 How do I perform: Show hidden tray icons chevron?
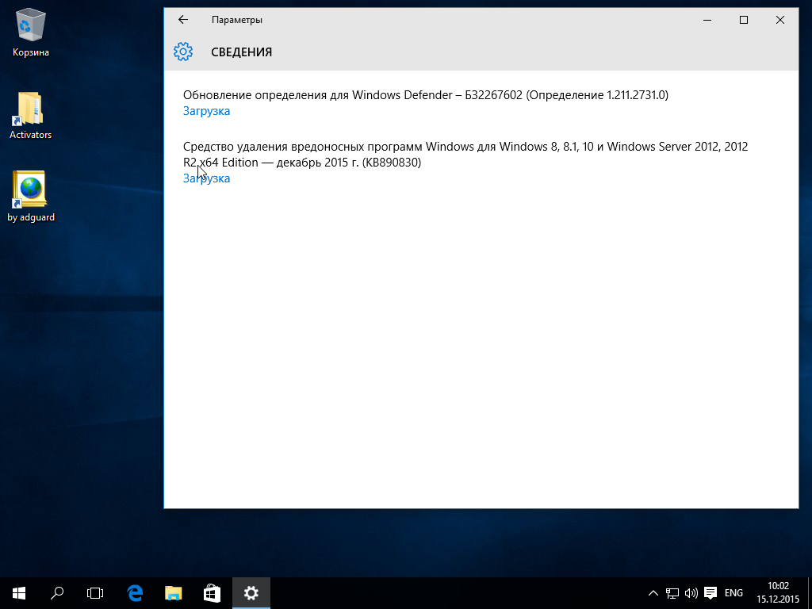[653, 593]
